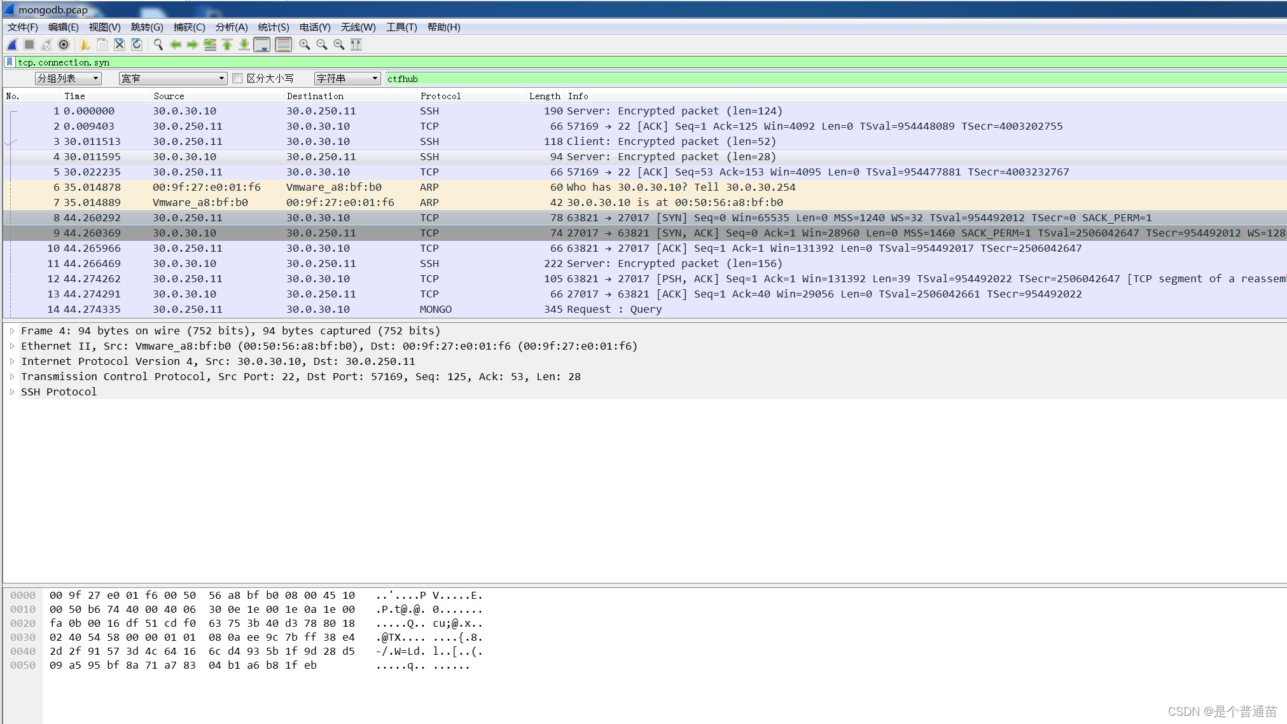The width and height of the screenshot is (1287, 724).
Task: Toggle the 区分大小写 case-sensitive checkbox
Action: (x=237, y=78)
